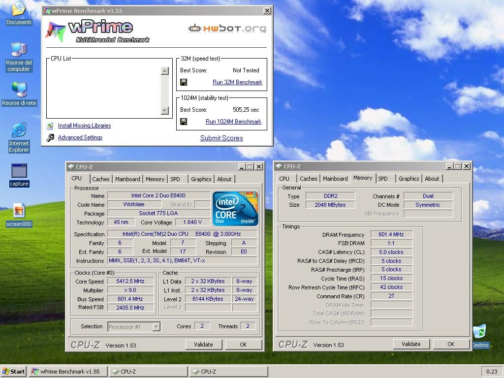Click the CPU List scroll up arrow

click(164, 71)
